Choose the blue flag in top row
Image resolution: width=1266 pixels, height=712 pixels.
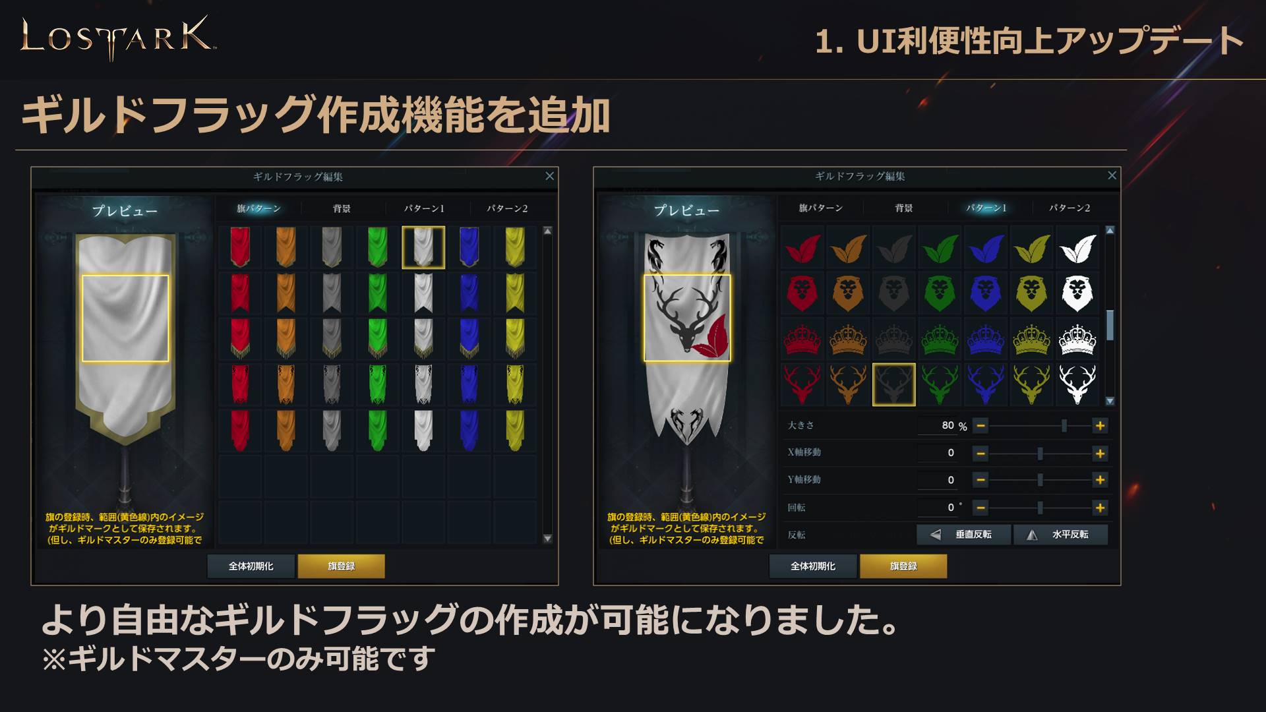coord(469,247)
